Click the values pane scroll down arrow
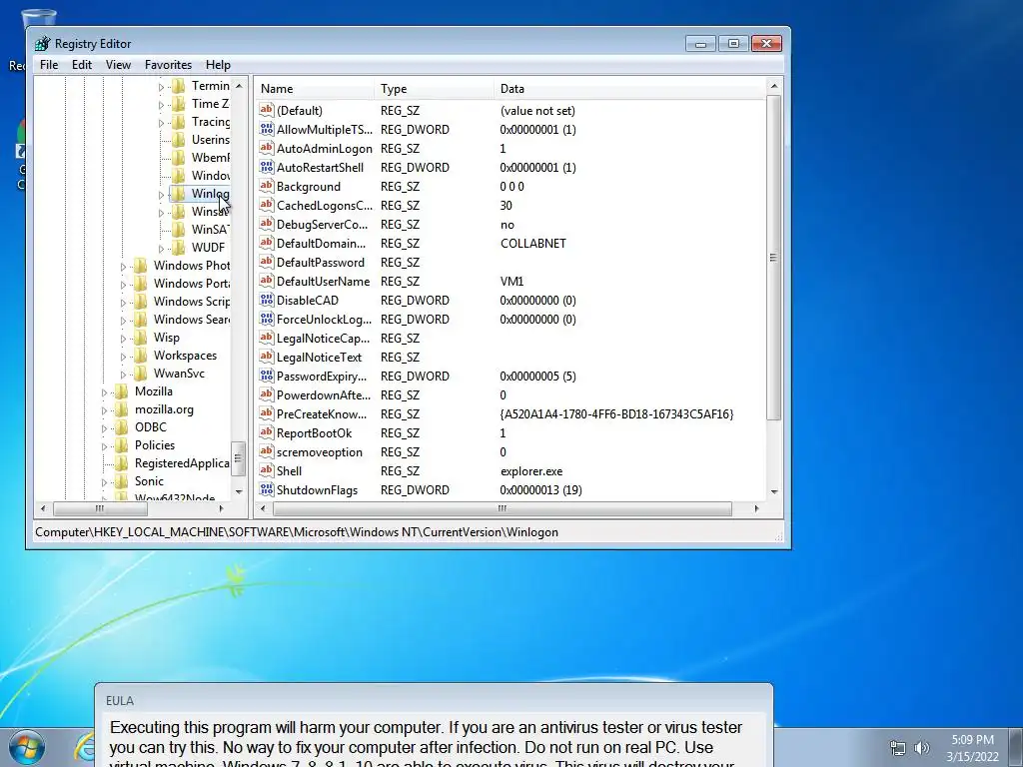1023x767 pixels. click(x=774, y=492)
